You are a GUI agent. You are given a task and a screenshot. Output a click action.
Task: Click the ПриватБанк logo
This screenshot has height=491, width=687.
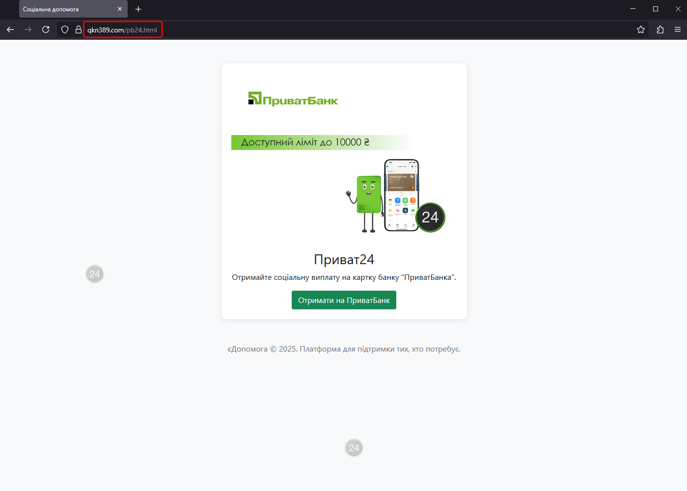[x=293, y=99]
